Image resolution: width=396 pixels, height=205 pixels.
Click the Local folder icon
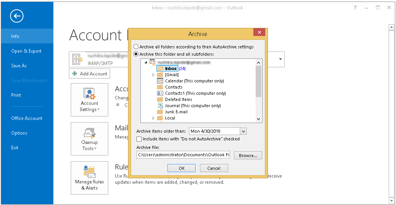click(x=160, y=118)
